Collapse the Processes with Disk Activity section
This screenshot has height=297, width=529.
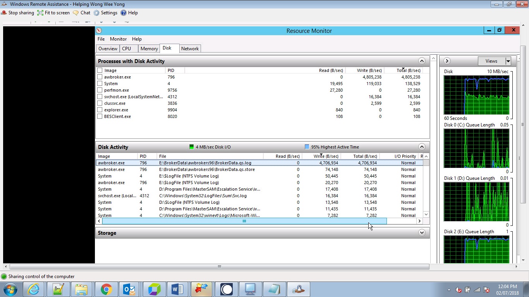(422, 61)
